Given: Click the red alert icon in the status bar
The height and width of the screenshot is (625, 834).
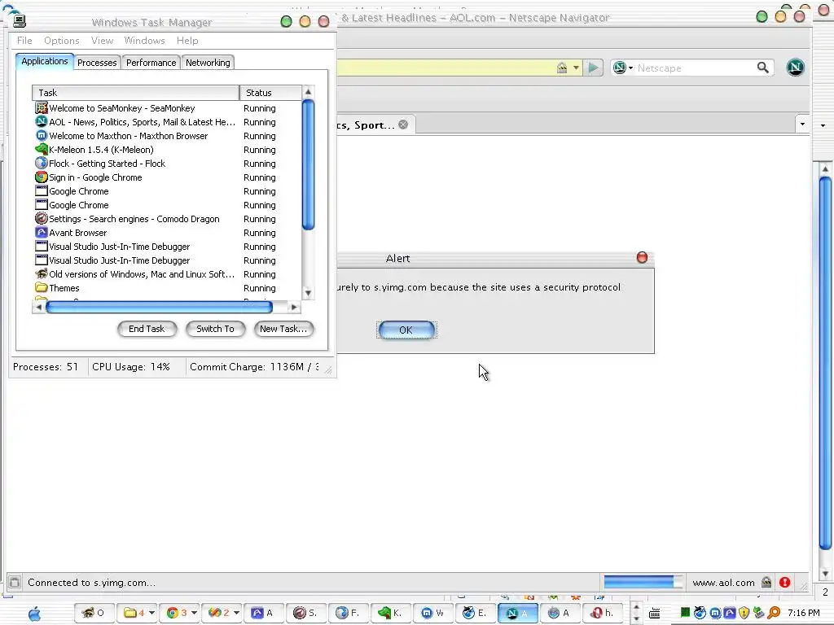Looking at the screenshot, I should (x=784, y=583).
